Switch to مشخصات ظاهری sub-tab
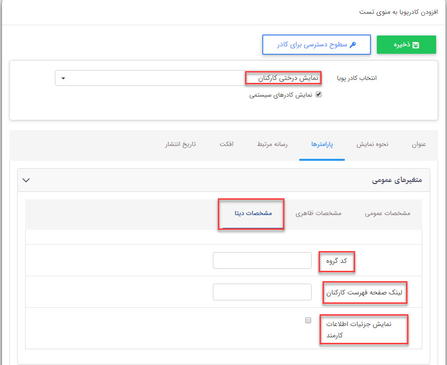The width and height of the screenshot is (447, 365). 319,214
